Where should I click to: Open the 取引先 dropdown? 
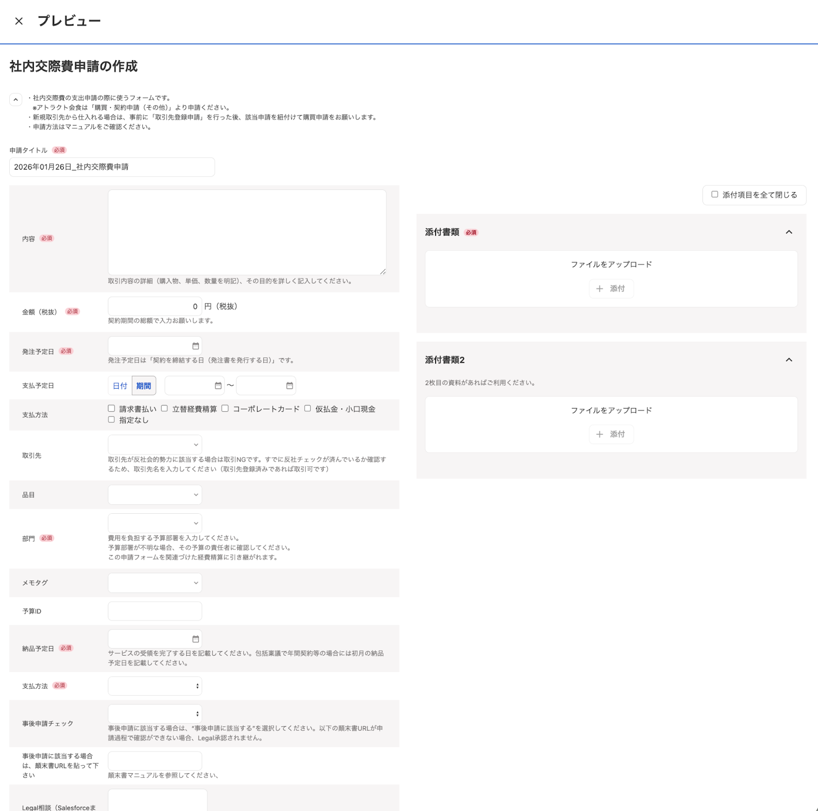[x=155, y=445]
